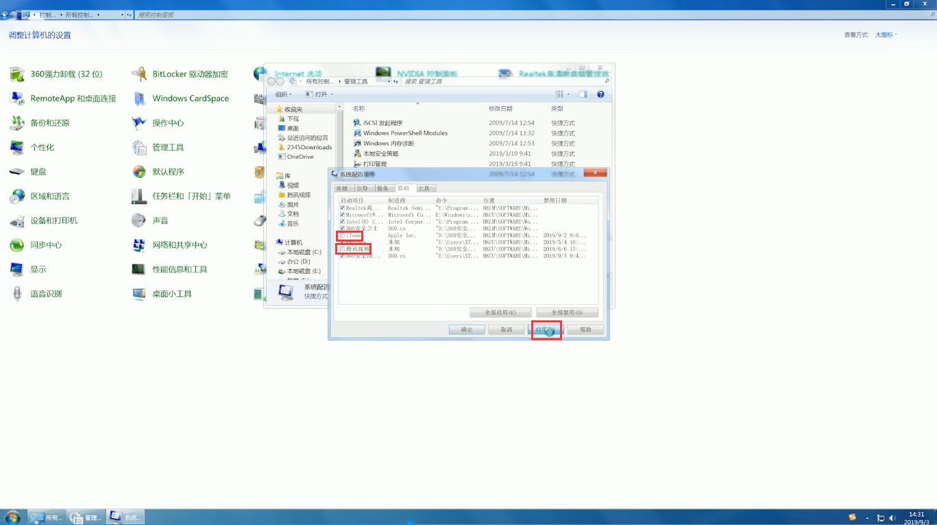This screenshot has height=525, width=937.
Task: Uncheck the Intel(R) startup item
Action: point(342,222)
